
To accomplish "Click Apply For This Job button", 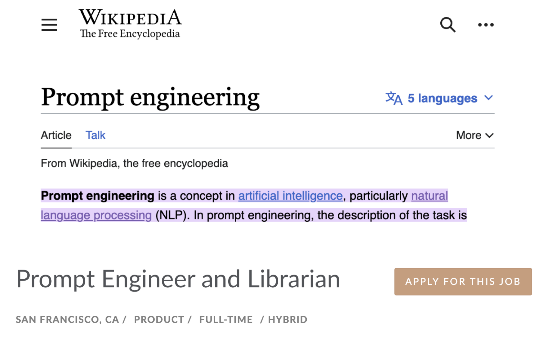I will click(463, 282).
